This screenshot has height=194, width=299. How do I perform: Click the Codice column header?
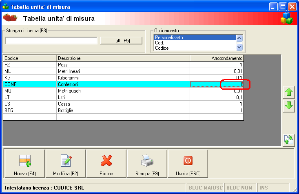tap(30, 58)
